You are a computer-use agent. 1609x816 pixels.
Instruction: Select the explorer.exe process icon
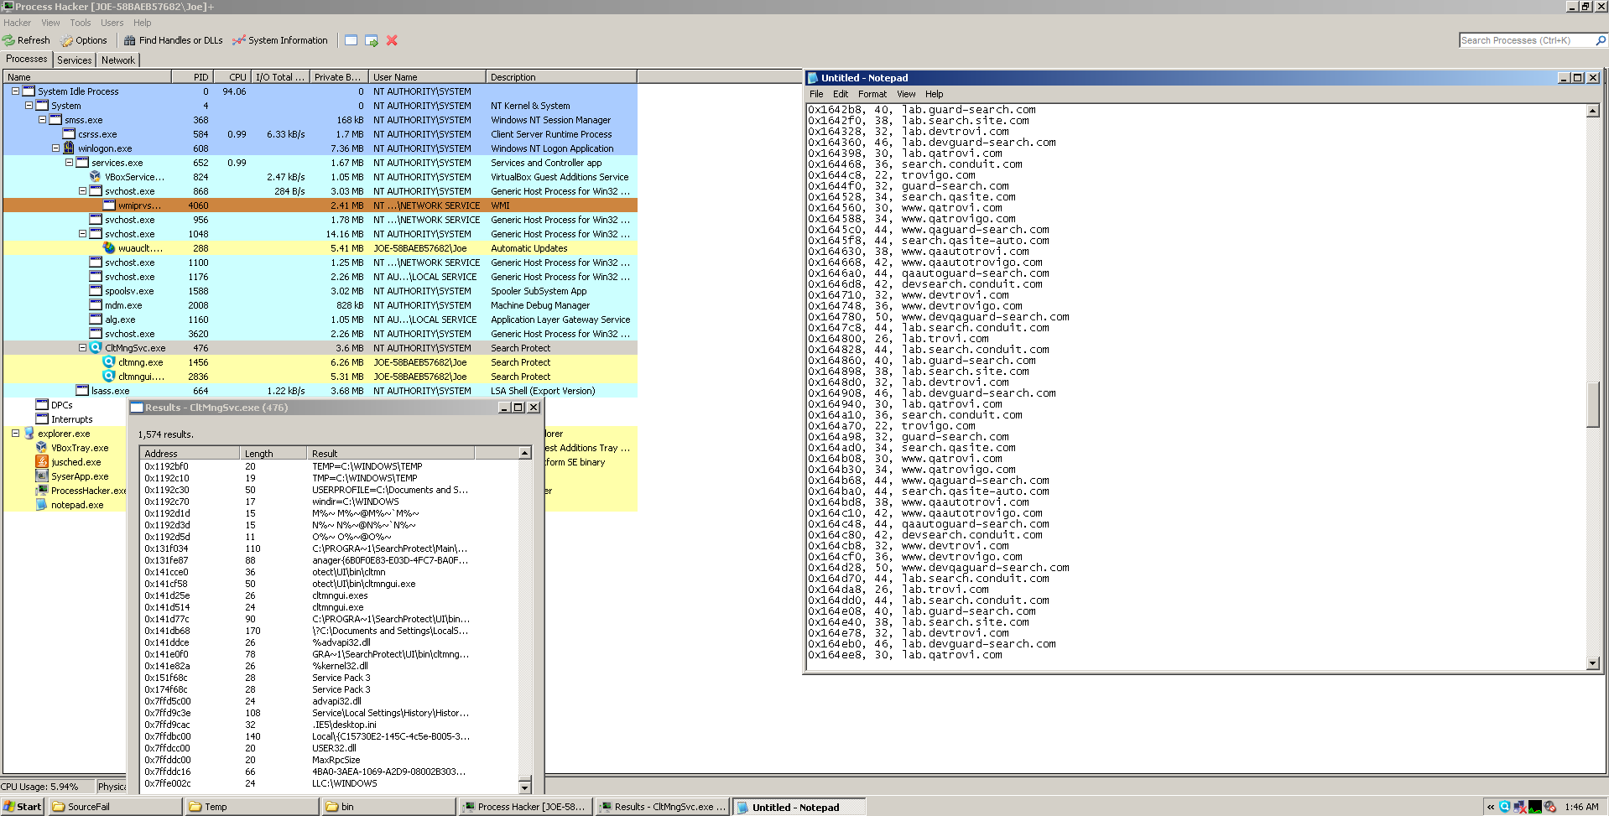(29, 434)
